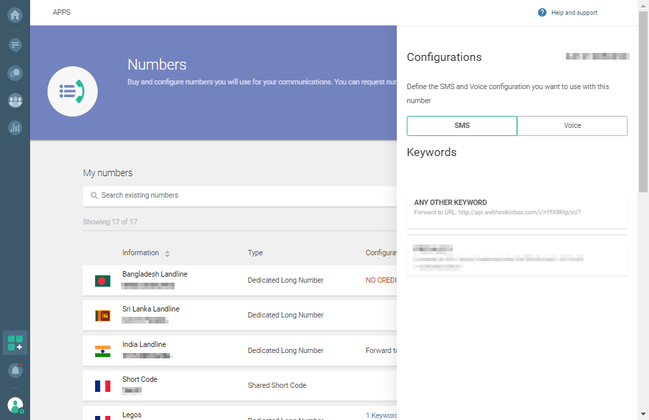This screenshot has width=649, height=420.
Task: Open the Home icon in sidebar
Action: click(x=15, y=15)
